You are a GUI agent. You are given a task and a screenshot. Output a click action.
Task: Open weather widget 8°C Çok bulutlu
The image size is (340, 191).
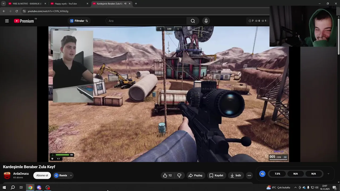(x=278, y=188)
